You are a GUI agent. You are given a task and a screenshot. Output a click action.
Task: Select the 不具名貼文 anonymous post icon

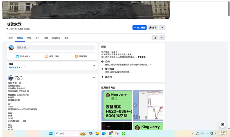[18, 56]
